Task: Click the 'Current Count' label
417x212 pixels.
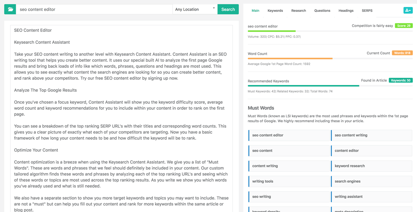Action: coord(378,53)
